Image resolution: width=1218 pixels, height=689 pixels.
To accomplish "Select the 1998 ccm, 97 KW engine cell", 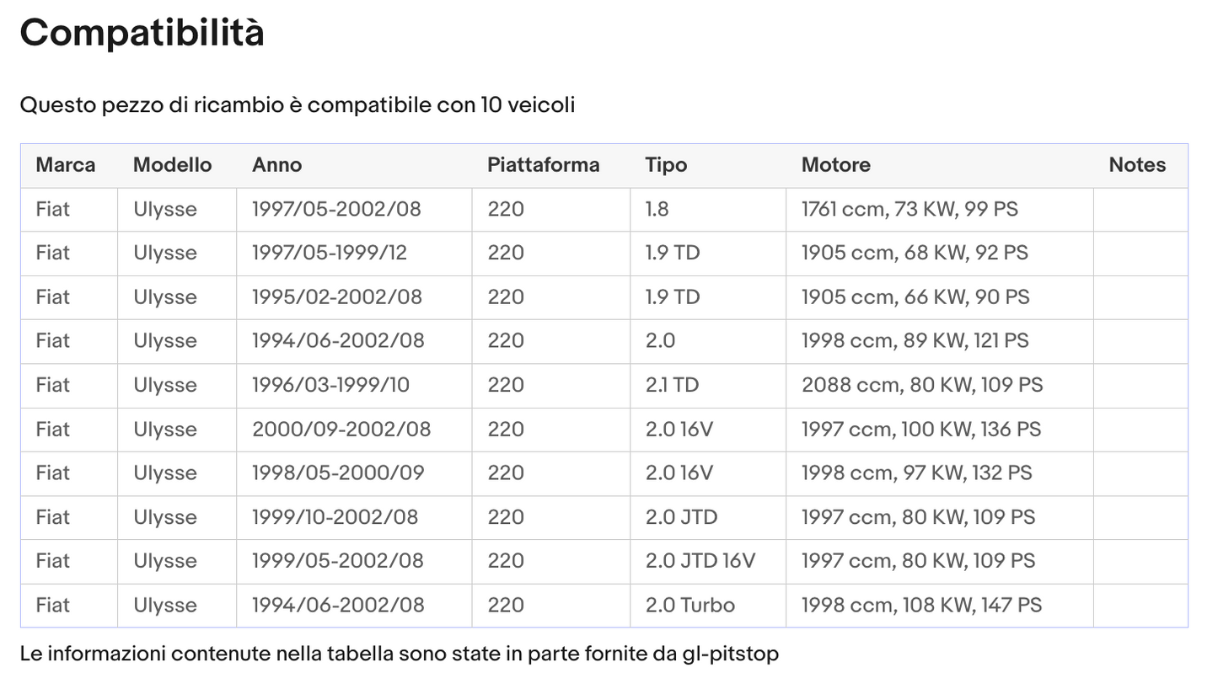I will [x=916, y=473].
